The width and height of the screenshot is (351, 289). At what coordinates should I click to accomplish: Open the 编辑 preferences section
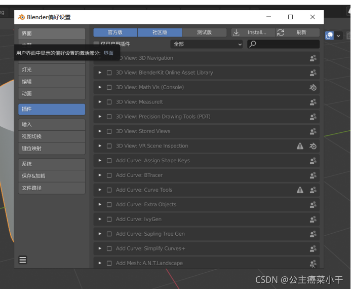(x=52, y=82)
